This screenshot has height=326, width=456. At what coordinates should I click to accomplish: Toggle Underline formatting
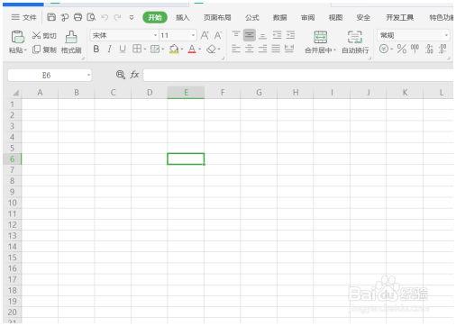click(x=123, y=49)
